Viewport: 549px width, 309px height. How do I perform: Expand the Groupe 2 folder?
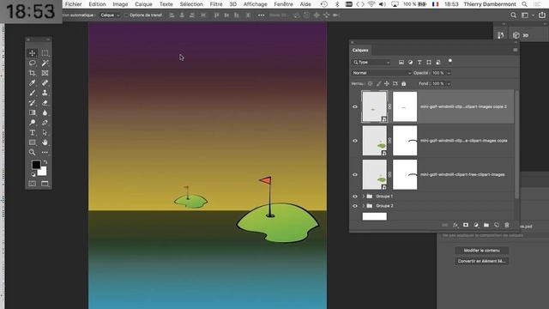coord(364,206)
